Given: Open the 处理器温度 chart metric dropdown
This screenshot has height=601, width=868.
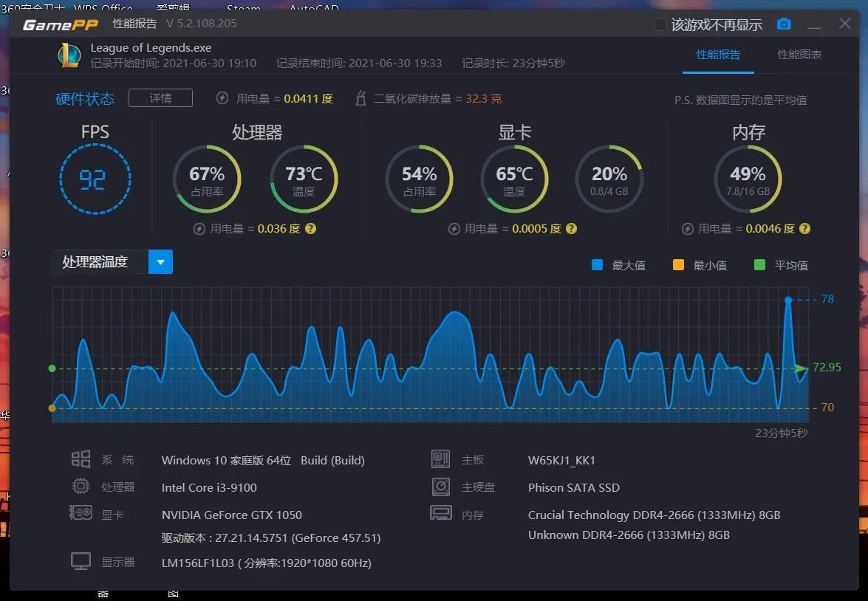Looking at the screenshot, I should click(160, 261).
